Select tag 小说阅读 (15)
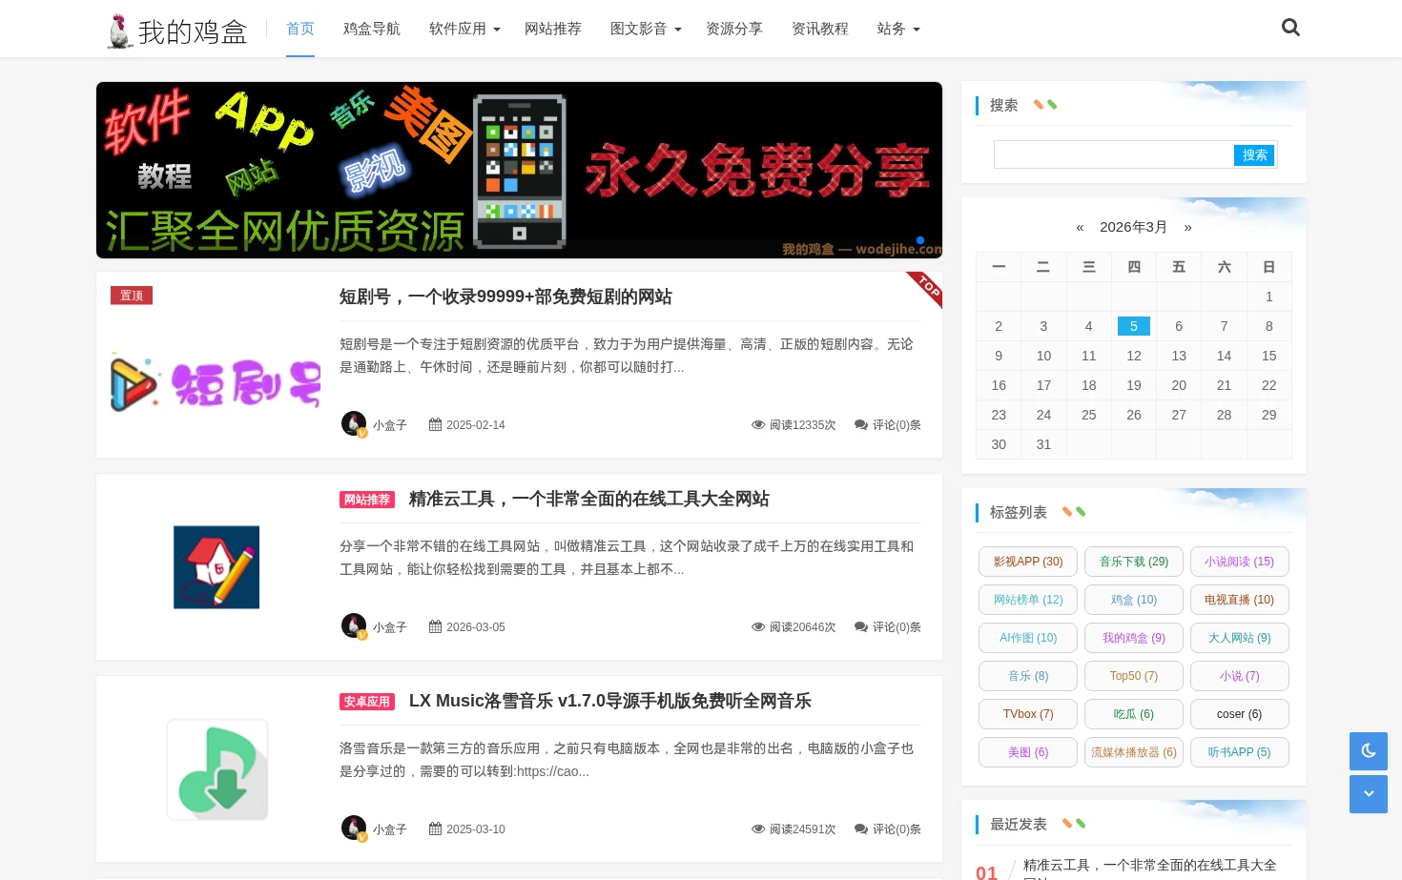 point(1240,562)
